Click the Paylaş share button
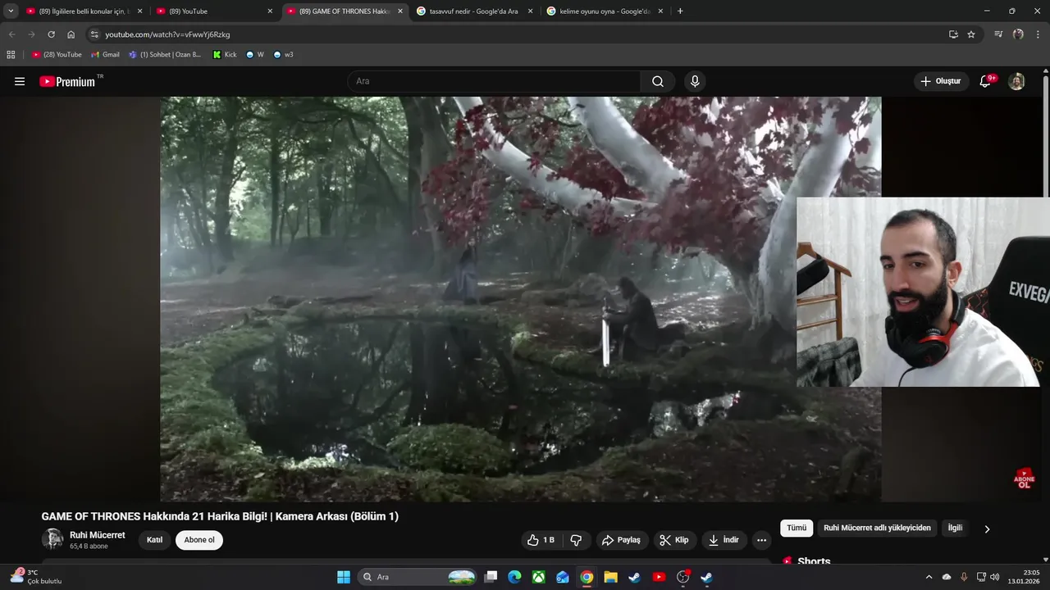The height and width of the screenshot is (590, 1050). click(620, 540)
